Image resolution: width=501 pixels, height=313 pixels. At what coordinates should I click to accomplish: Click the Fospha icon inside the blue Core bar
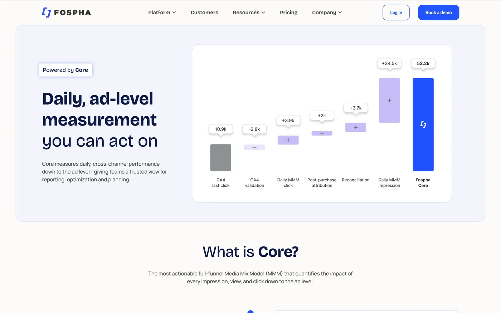pyautogui.click(x=423, y=125)
